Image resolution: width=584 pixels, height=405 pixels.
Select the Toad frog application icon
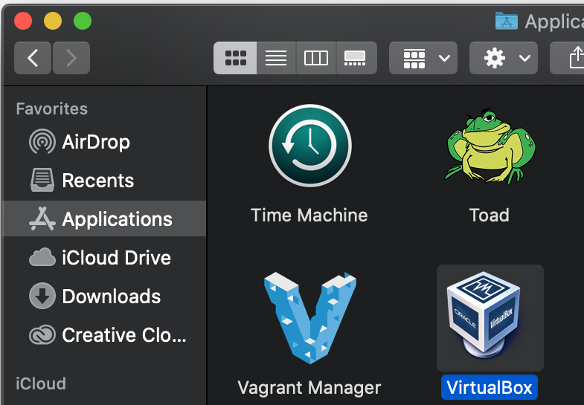point(489,146)
